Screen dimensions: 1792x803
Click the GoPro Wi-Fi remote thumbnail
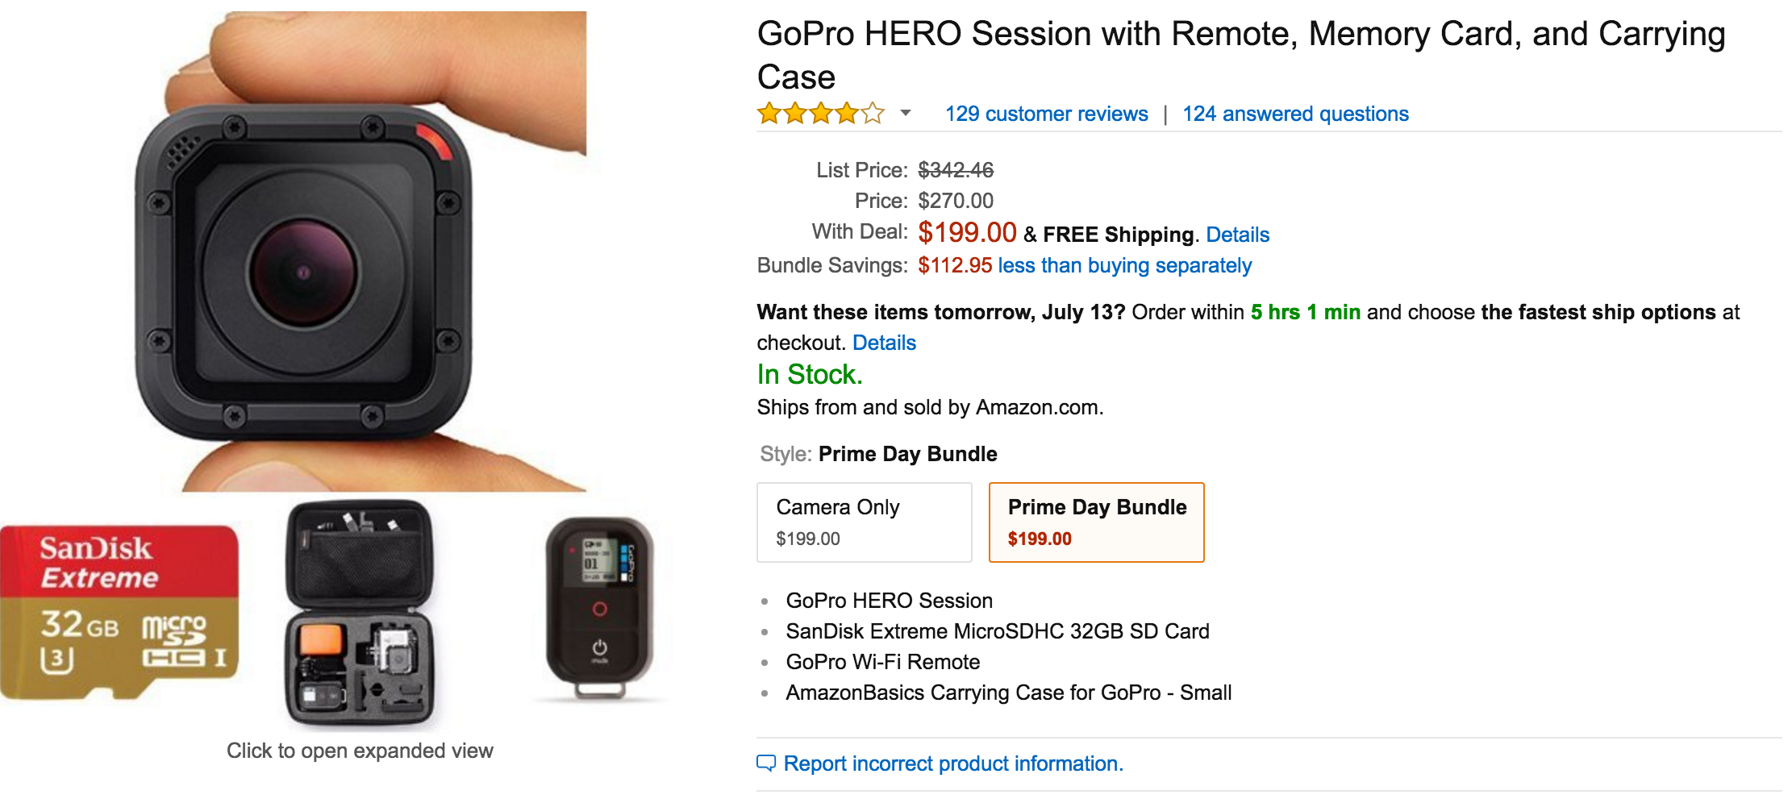point(599,609)
